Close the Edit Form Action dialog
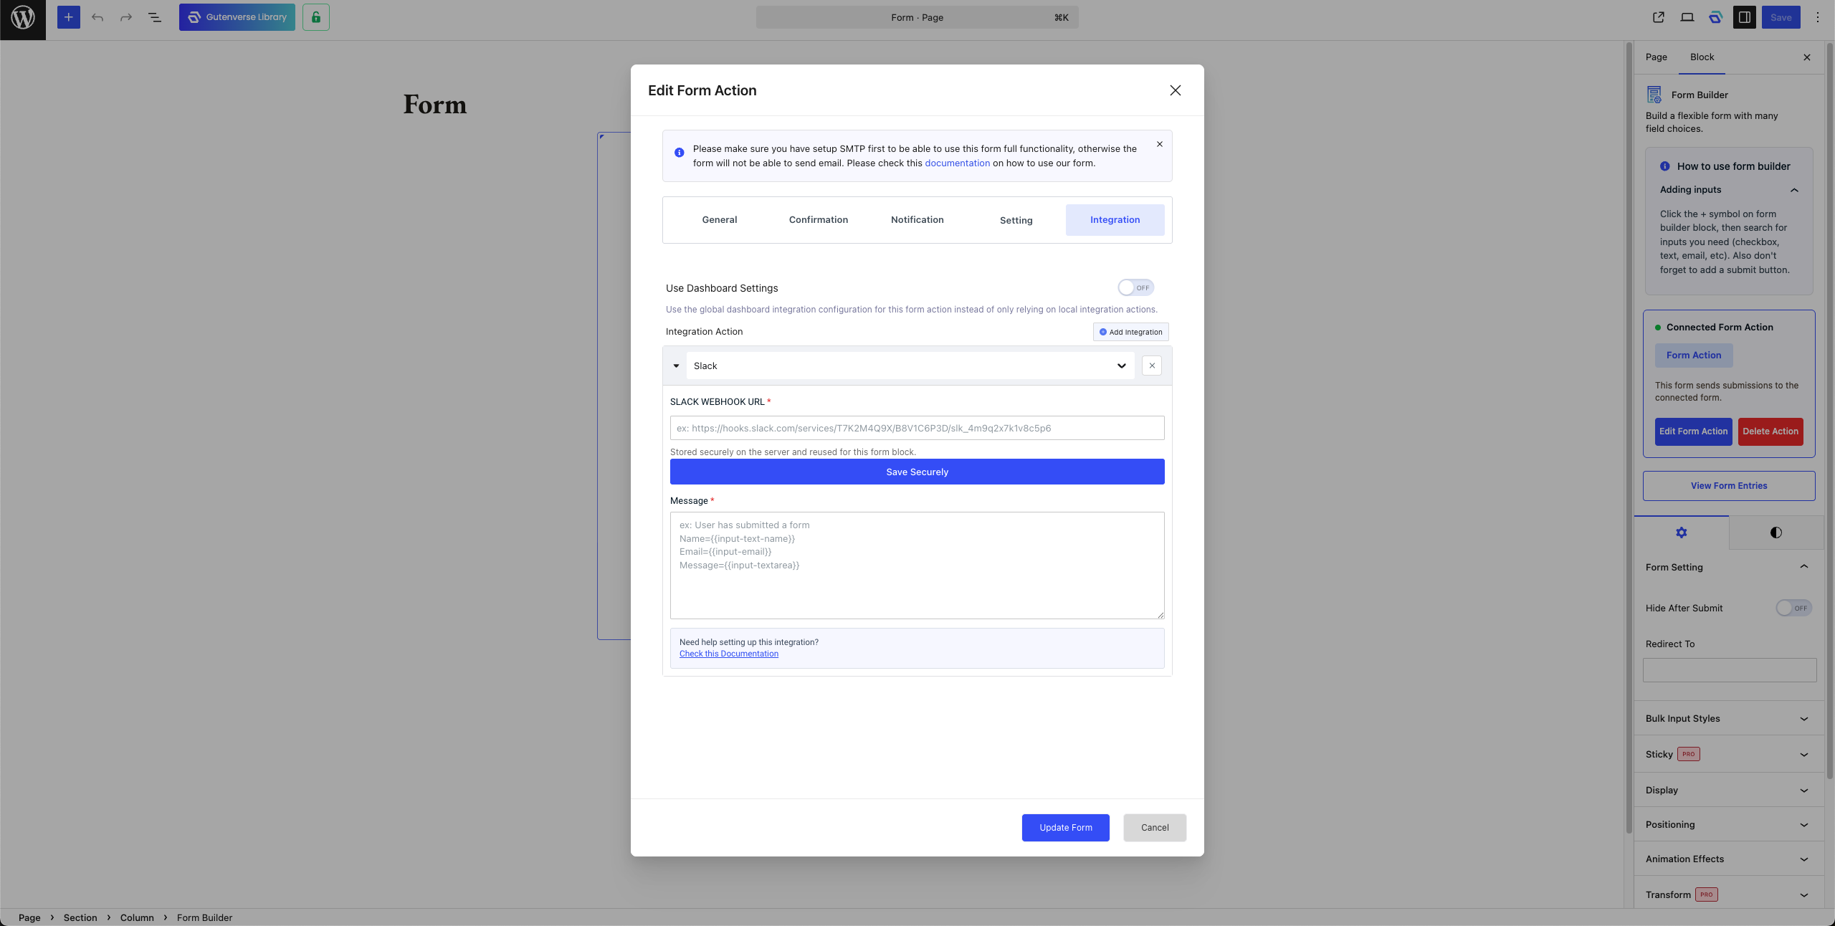Image resolution: width=1835 pixels, height=926 pixels. (1176, 90)
